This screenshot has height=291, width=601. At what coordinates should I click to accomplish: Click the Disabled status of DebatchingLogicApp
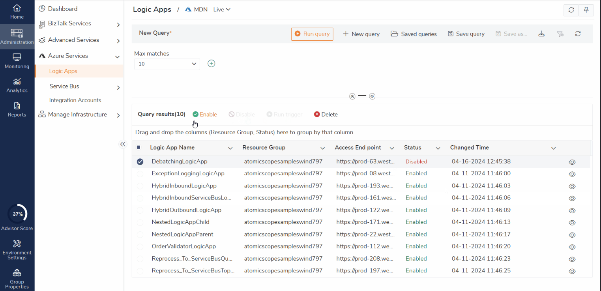pyautogui.click(x=416, y=161)
